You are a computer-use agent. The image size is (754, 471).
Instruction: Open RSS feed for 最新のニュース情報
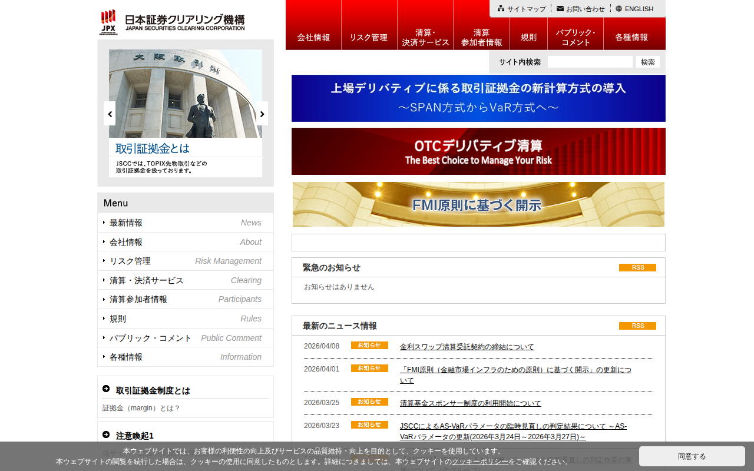click(637, 325)
